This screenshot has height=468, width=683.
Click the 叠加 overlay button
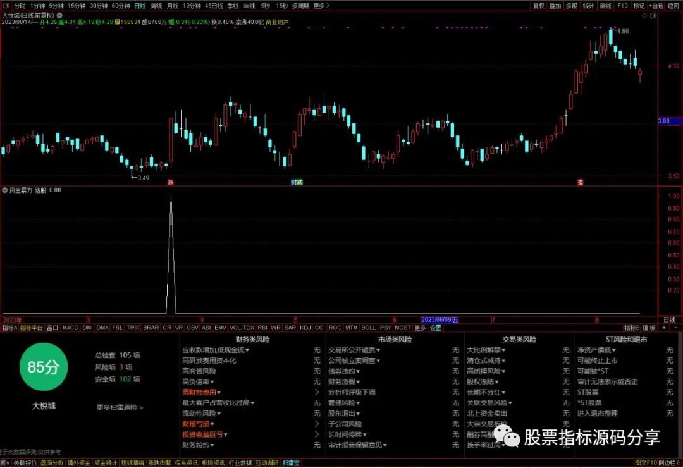(555, 6)
